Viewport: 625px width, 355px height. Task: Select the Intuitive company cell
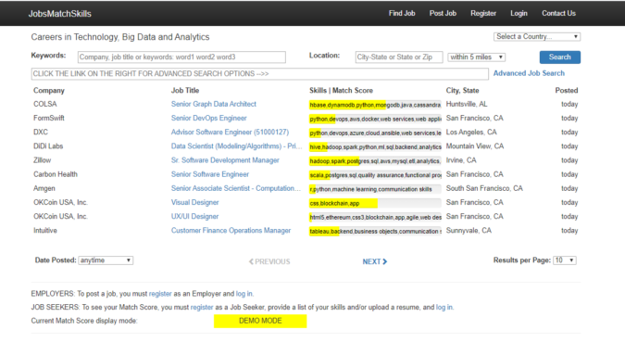pos(45,231)
